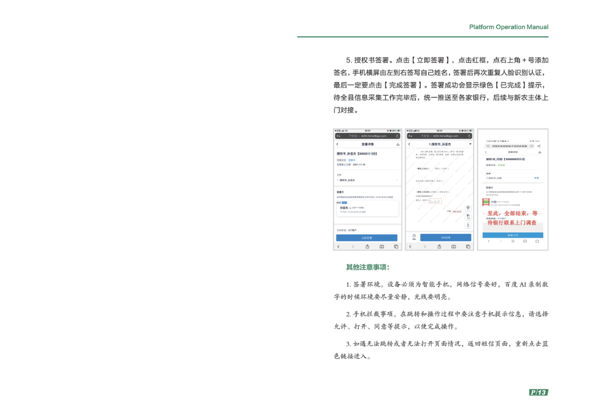Click the blue 完成签署 button
The image size is (594, 420).
click(445, 237)
